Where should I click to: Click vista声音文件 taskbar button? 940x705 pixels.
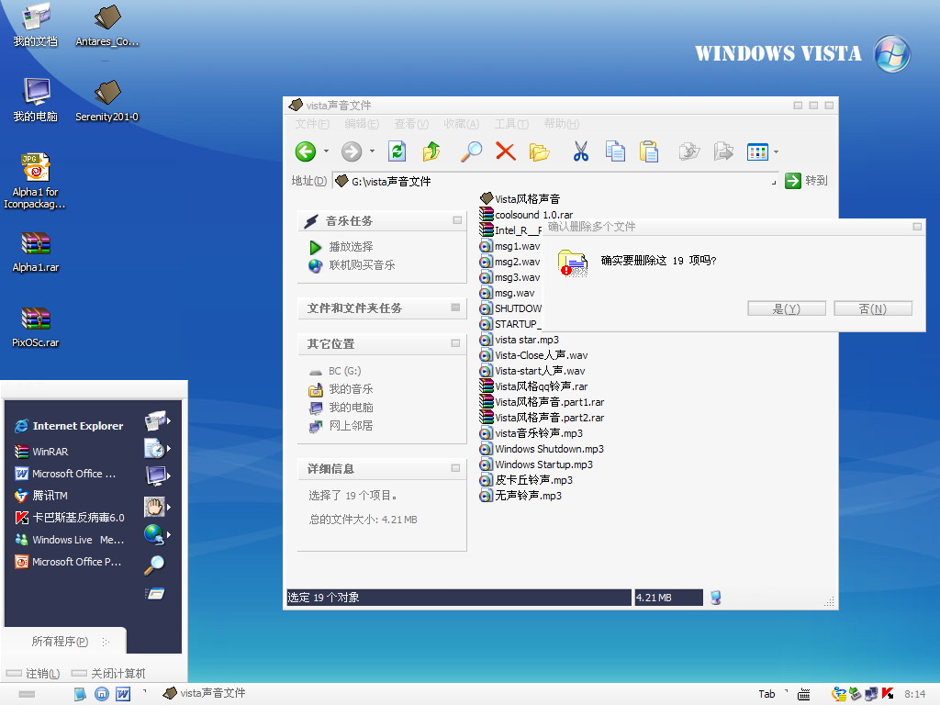coord(205,693)
